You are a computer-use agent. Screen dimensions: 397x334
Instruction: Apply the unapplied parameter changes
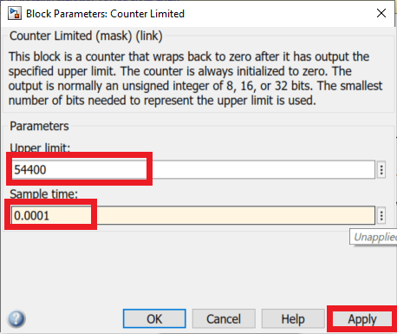(362, 318)
